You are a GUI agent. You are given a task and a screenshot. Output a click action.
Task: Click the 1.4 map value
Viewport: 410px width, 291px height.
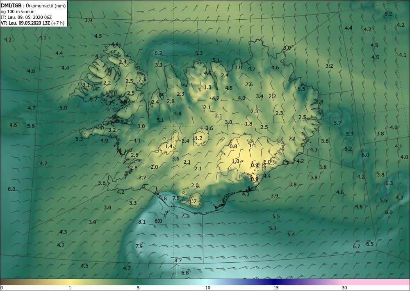(x=169, y=146)
